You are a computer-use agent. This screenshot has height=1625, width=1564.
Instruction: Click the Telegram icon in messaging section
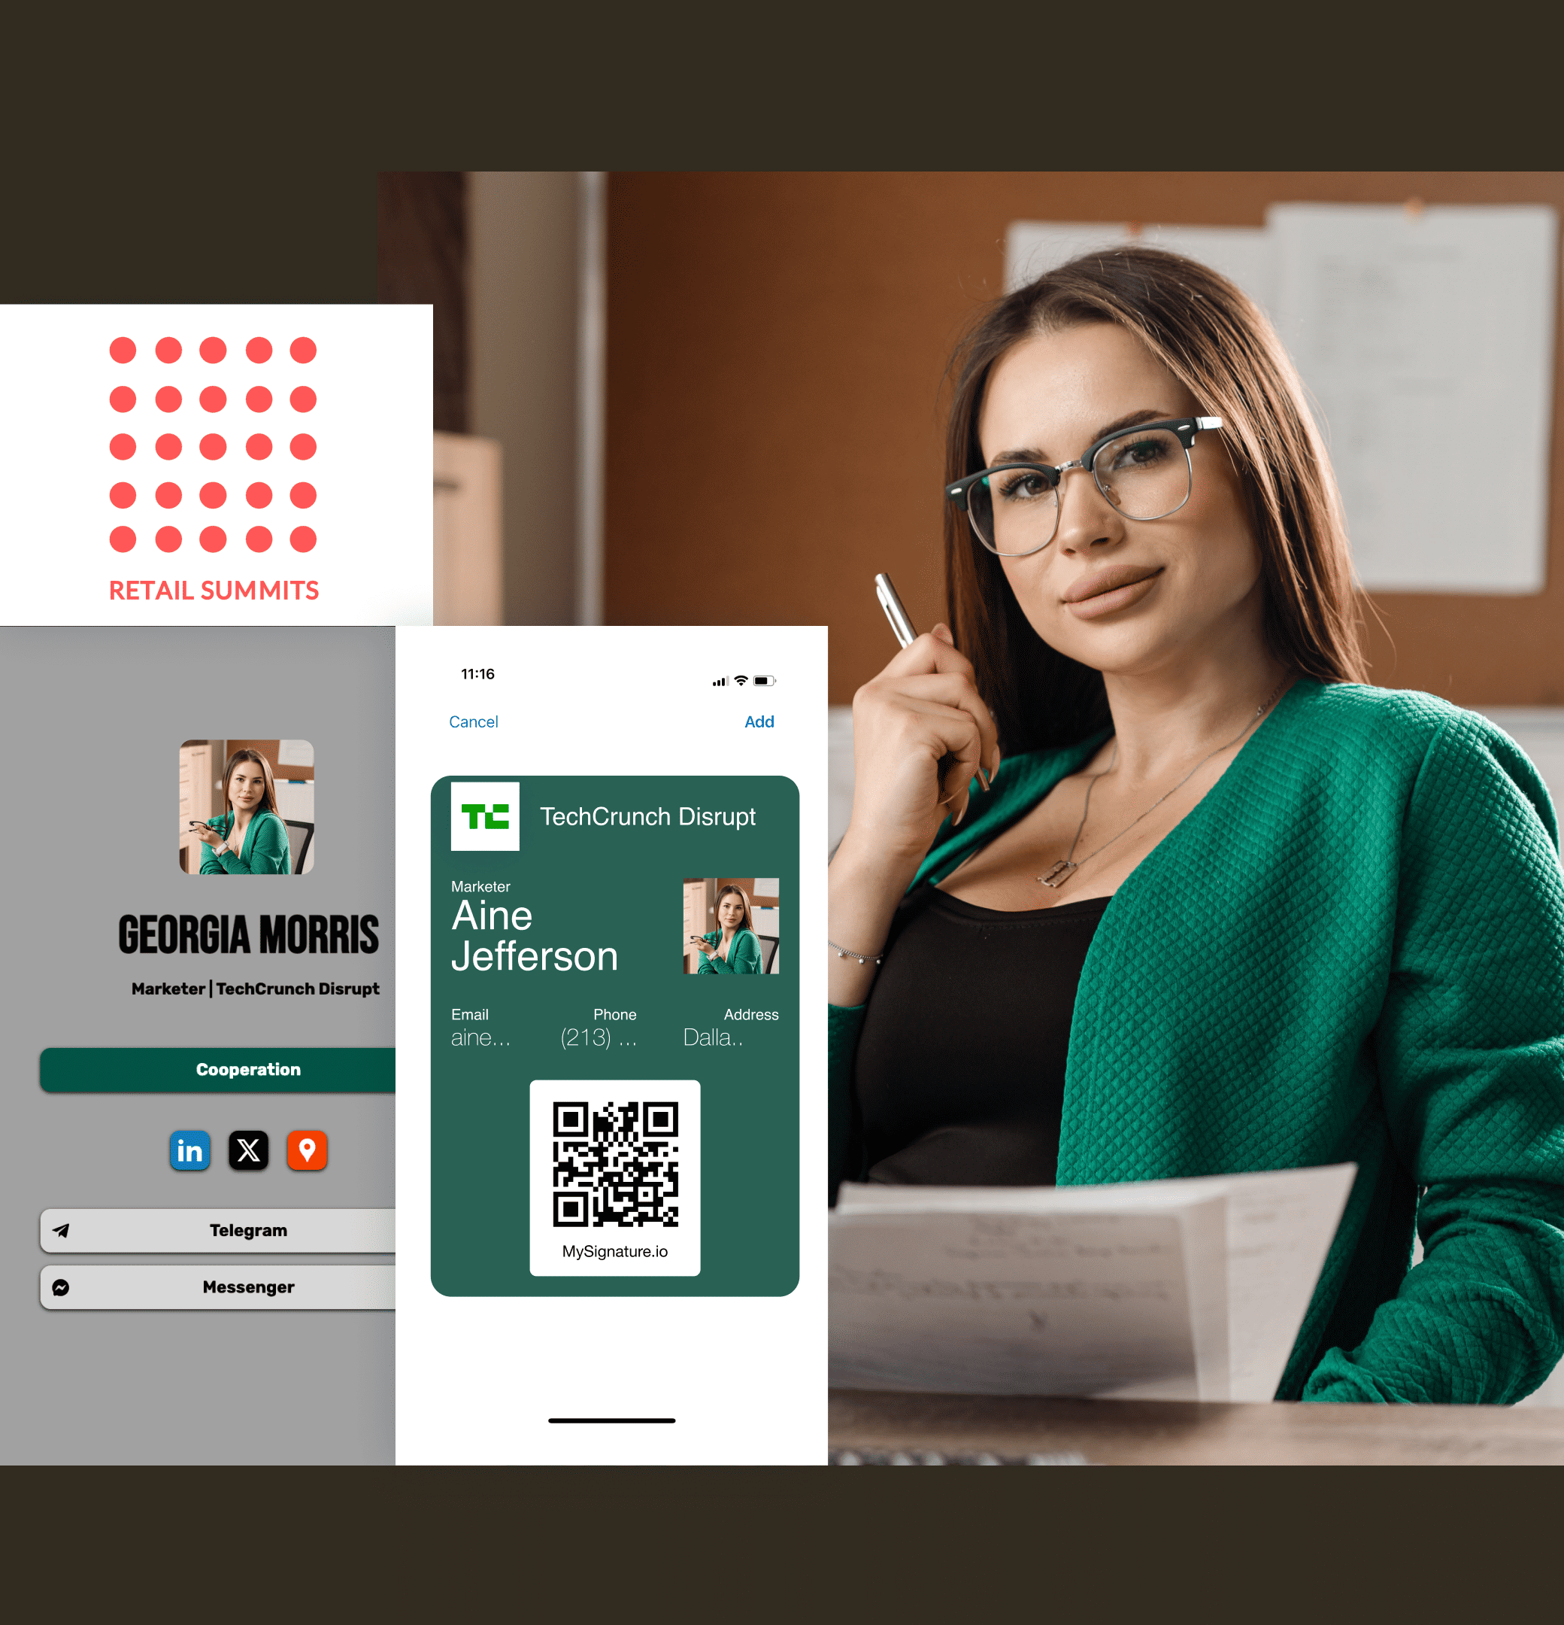tap(61, 1229)
